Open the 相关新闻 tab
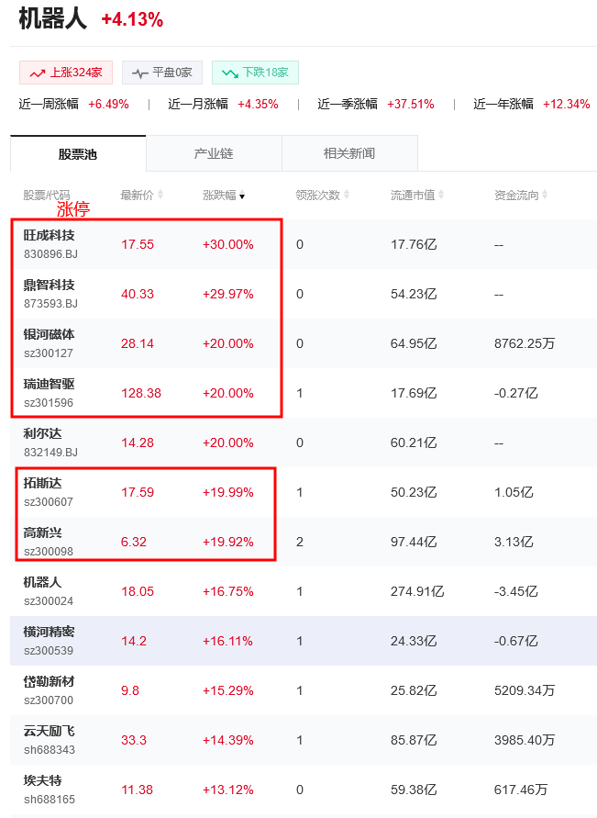Image resolution: width=597 pixels, height=818 pixels. (x=349, y=153)
